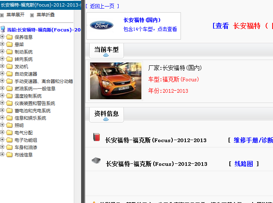Click the 车身和油漆 folder icon

[x=9, y=147]
